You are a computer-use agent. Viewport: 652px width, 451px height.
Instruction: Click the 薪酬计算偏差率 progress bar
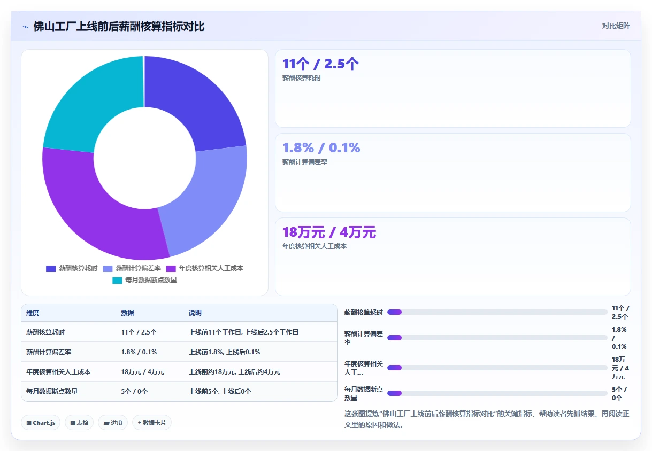[497, 338]
